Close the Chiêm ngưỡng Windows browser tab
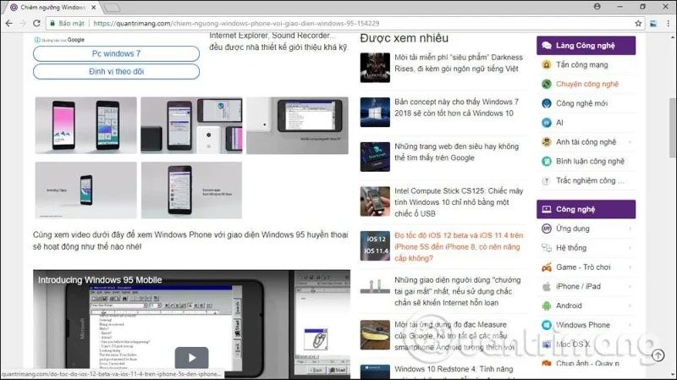 coord(94,8)
